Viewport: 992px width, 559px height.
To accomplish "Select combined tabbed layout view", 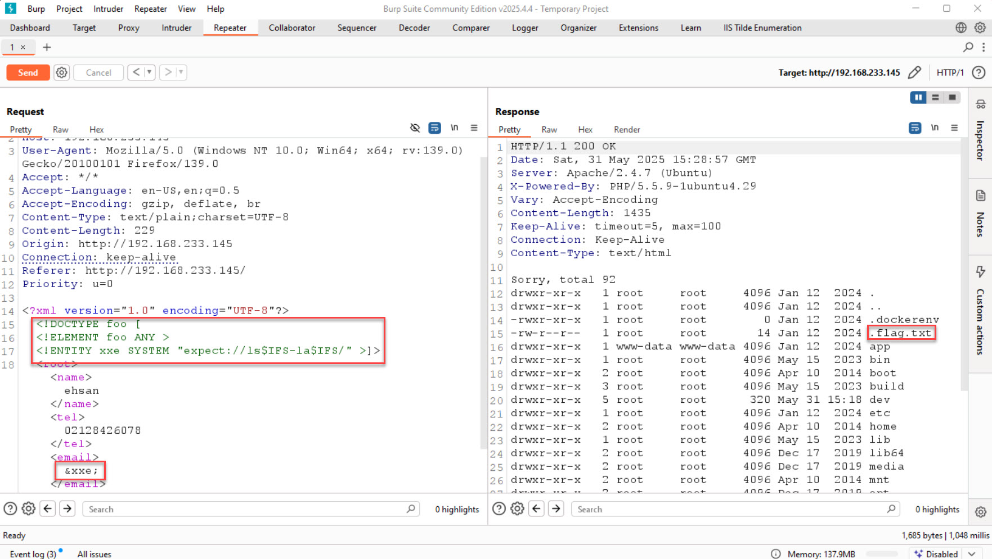I will click(952, 97).
